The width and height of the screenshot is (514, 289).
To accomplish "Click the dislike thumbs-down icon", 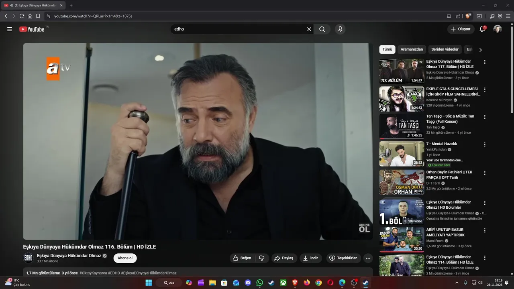I will 261,258.
